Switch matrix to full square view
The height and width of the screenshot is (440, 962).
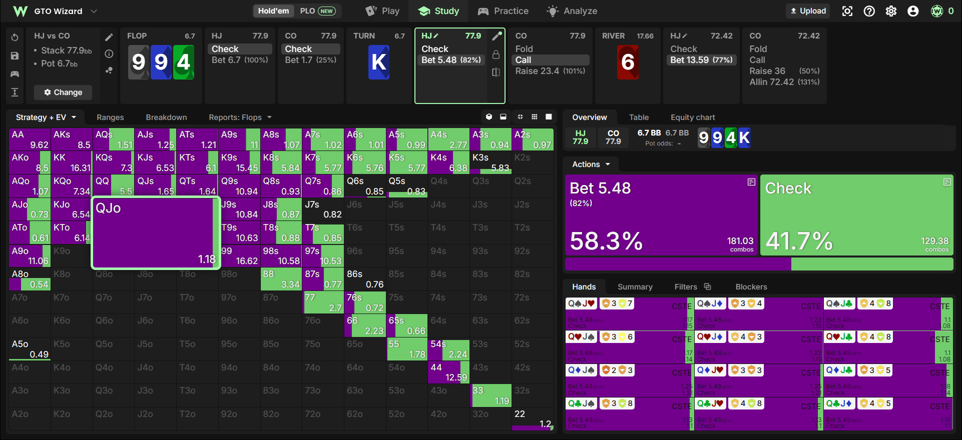pos(549,117)
